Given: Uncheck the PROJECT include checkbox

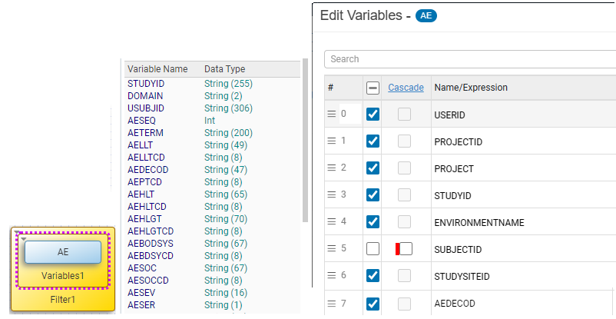Looking at the screenshot, I should 373,168.
